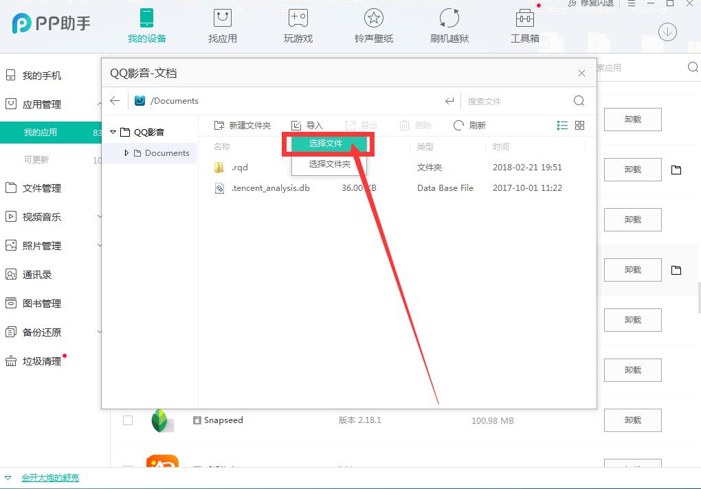
Task: Click the 导出 (Export) toolbar button
Action: 361,126
